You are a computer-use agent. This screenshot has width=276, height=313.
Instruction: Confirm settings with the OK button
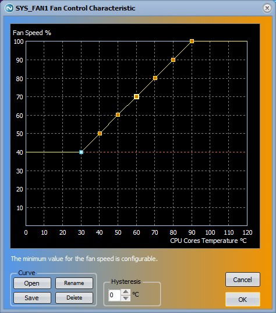(243, 299)
